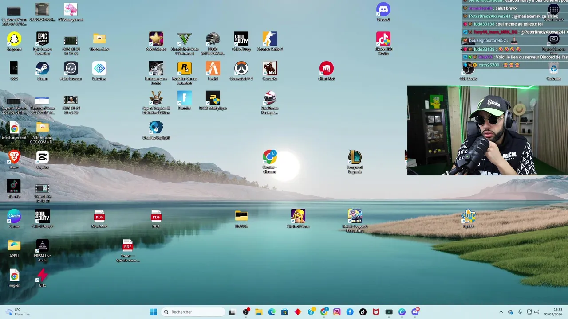Open the volume control in tray

click(536, 312)
